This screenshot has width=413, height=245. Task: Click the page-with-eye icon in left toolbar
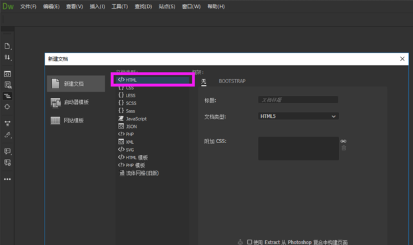pos(7,85)
